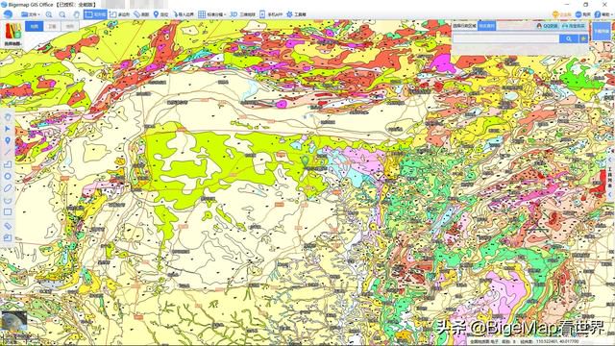Expand the standard grid sheet dropdown

(x=212, y=14)
